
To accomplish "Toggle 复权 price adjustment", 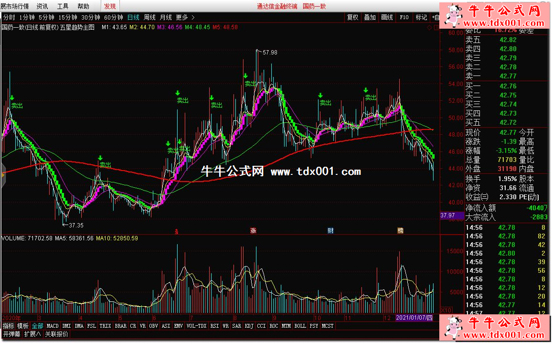I will [352, 17].
